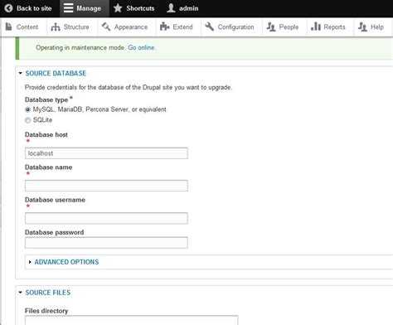Open the admin account tab

click(x=183, y=8)
